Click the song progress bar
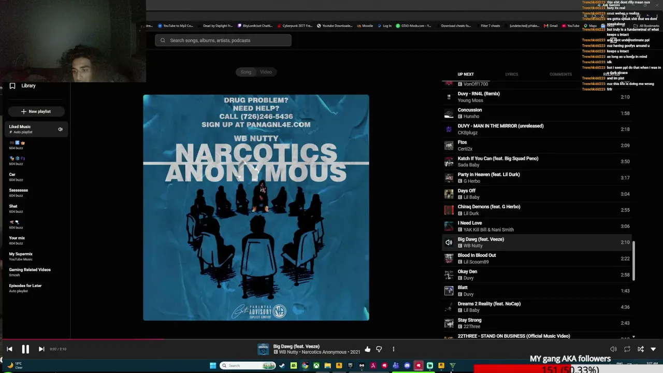The width and height of the screenshot is (663, 373). point(331,340)
